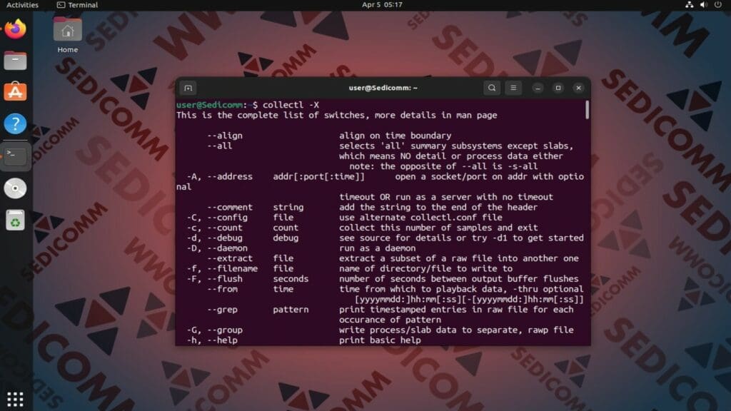Click the --debug option text
This screenshot has height=411, width=731.
point(225,238)
